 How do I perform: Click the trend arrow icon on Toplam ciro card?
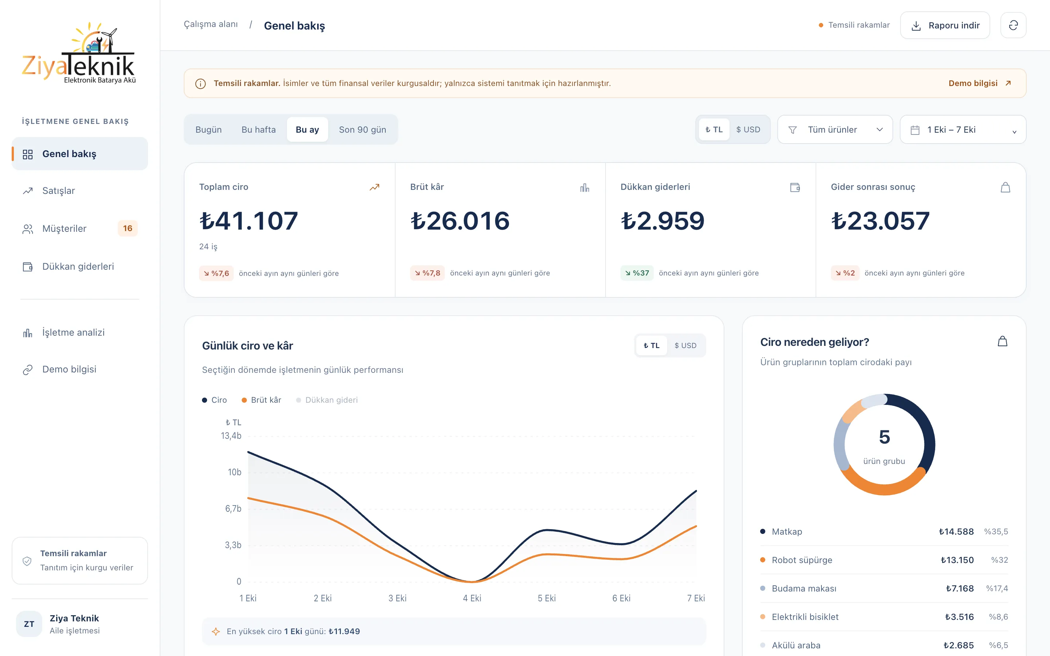[374, 187]
